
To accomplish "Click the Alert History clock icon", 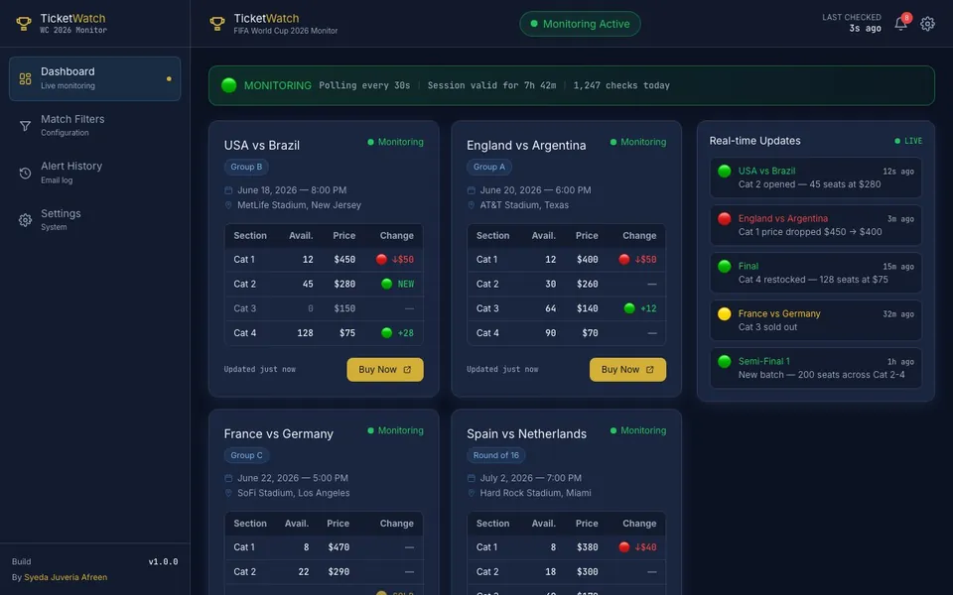I will tap(25, 173).
